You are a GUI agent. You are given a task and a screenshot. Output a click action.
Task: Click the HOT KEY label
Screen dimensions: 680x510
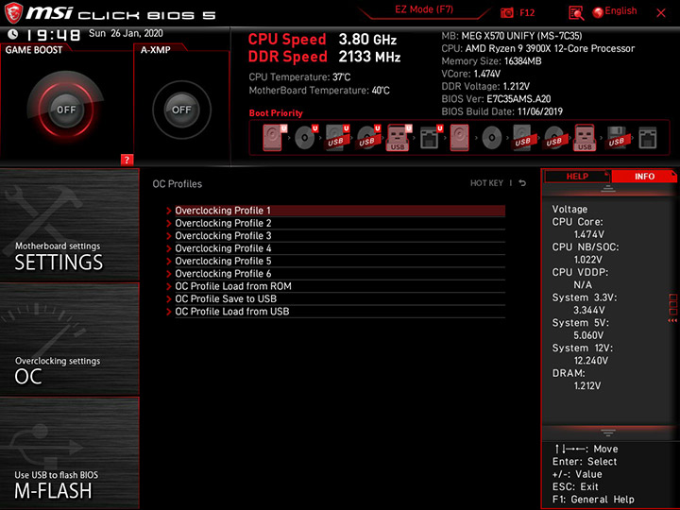point(486,183)
